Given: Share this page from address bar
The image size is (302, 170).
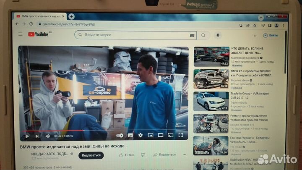Looking at the screenshot, I should coord(248,25).
